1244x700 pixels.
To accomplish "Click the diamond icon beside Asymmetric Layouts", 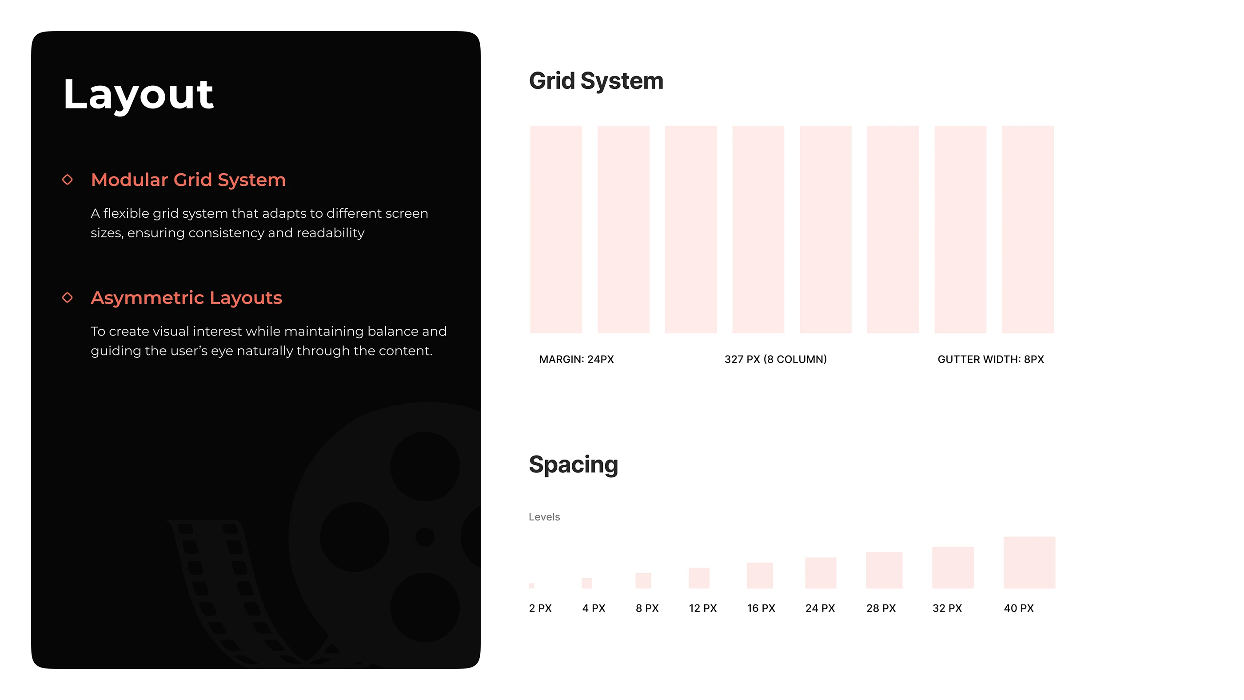I will point(68,298).
